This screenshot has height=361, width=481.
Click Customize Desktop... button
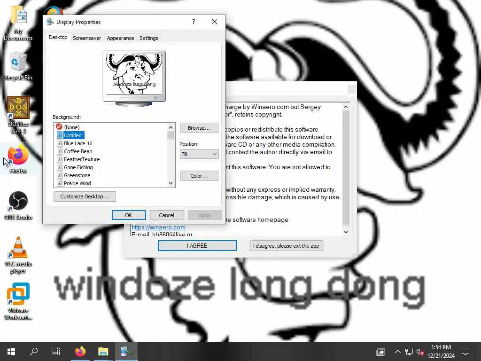(85, 196)
